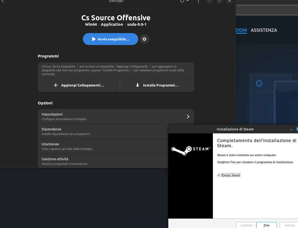
Task: Minimize the Bottles Dettagli window
Action: point(209,1)
